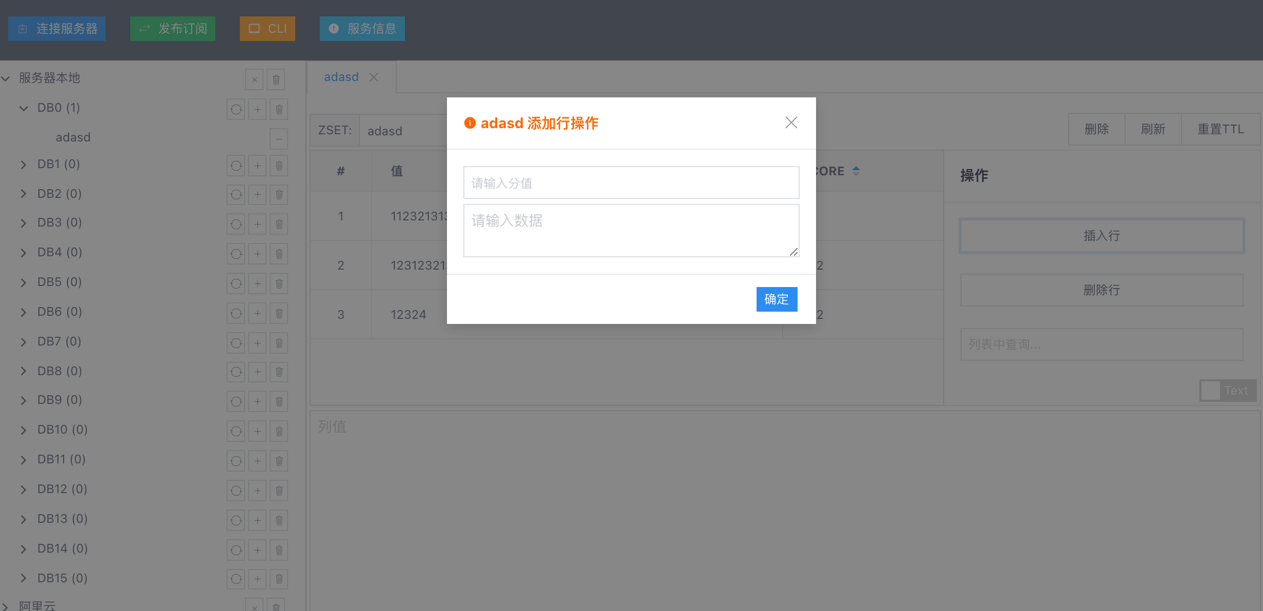
Task: Click the 确定 confirm button
Action: [776, 299]
